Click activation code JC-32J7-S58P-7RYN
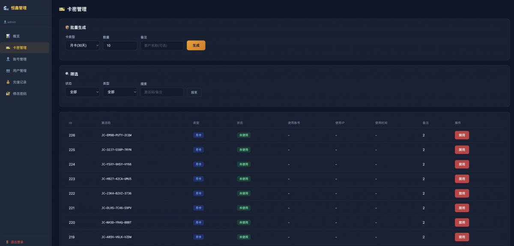This screenshot has width=514, height=246. click(117, 150)
